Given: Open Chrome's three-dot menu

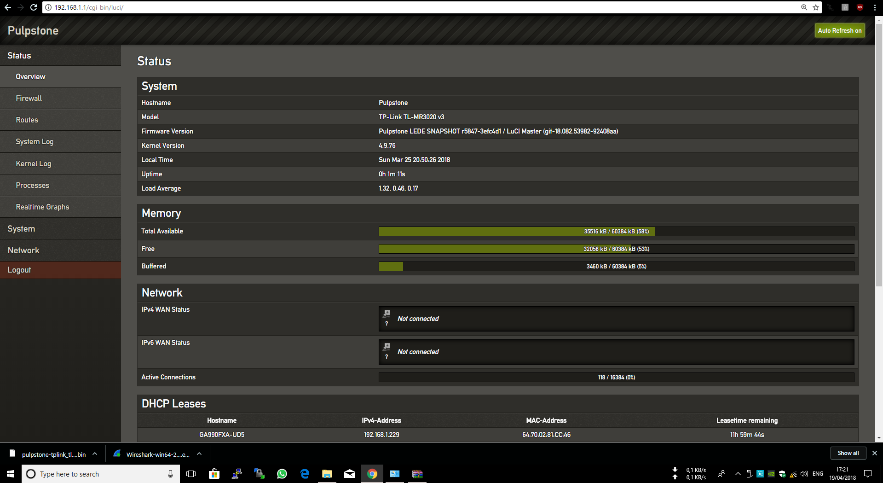Looking at the screenshot, I should [x=875, y=7].
